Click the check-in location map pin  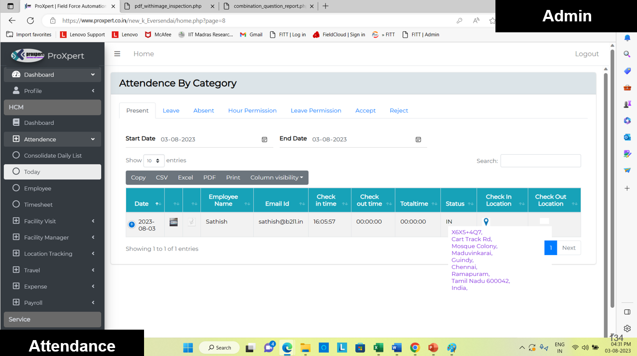tap(486, 222)
